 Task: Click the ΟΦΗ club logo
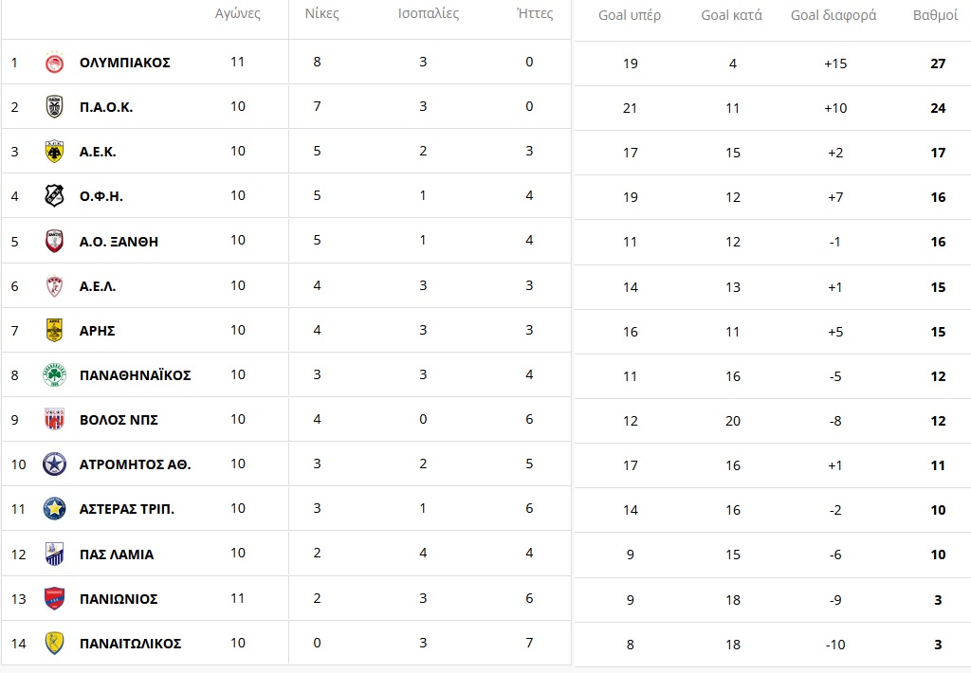(x=54, y=196)
